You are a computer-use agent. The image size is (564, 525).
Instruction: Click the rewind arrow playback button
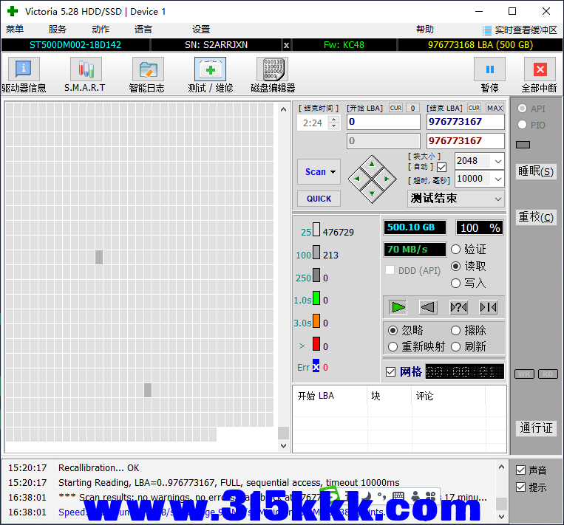pyautogui.click(x=428, y=307)
